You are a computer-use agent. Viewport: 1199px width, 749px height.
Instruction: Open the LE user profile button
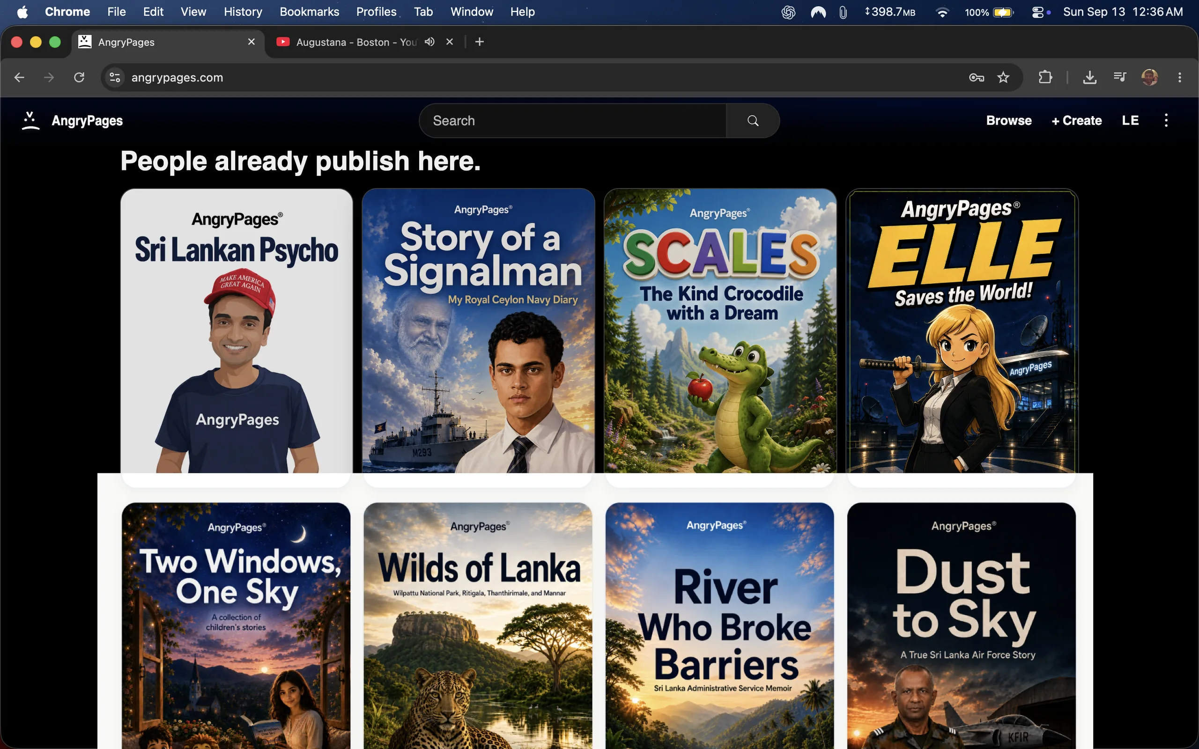(x=1130, y=120)
